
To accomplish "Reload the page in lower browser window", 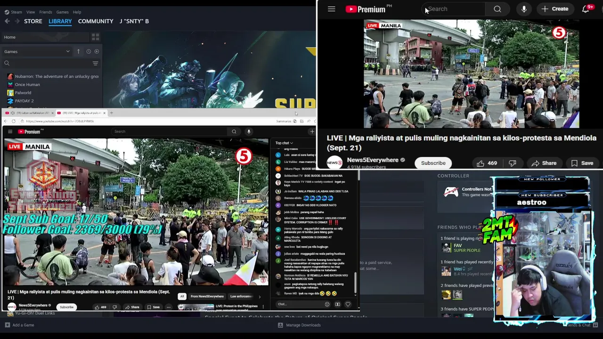I will [x=14, y=121].
